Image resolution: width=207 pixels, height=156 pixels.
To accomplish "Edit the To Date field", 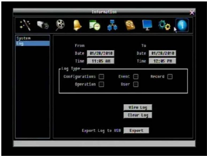I will coord(162,53).
